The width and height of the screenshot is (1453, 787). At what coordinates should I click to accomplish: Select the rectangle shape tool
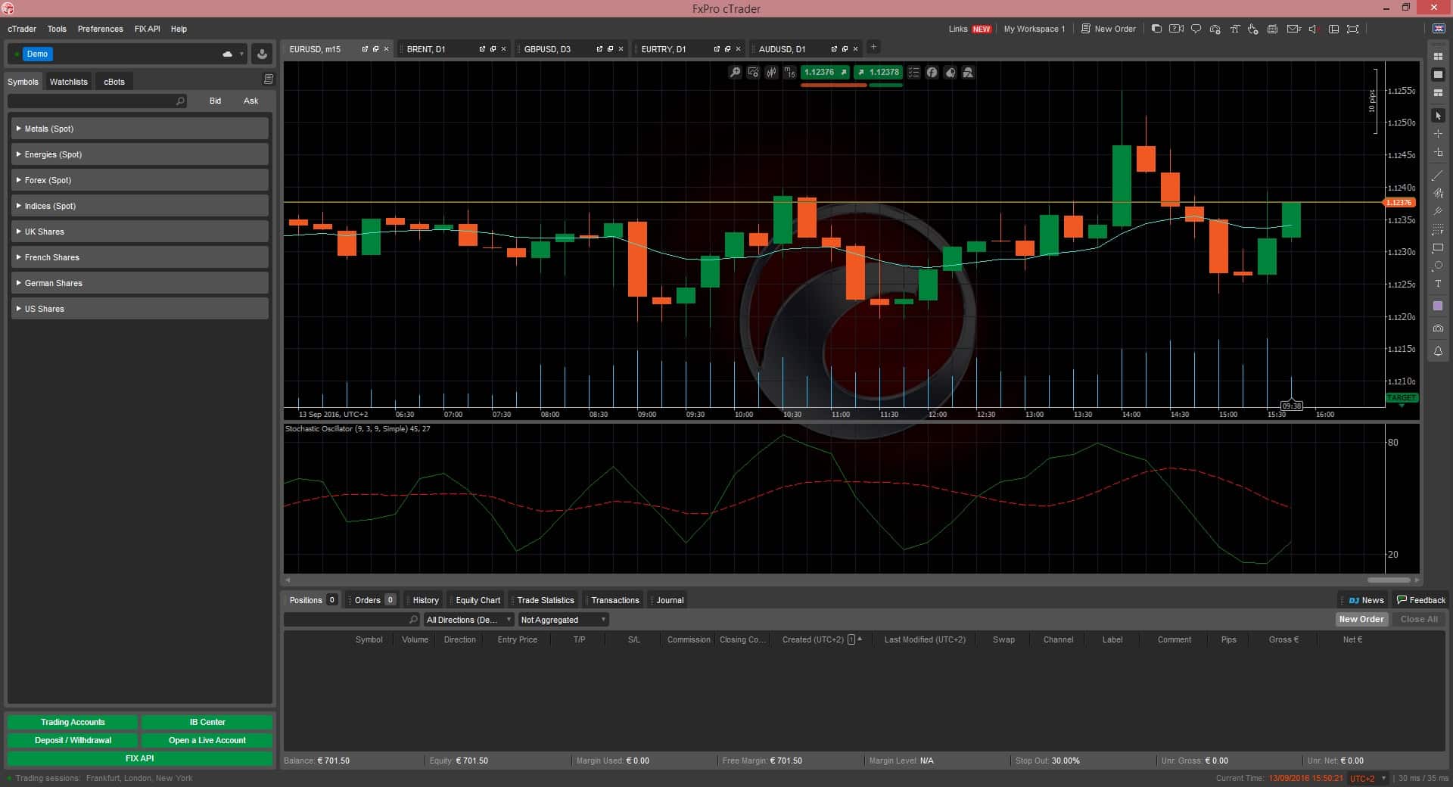pos(1438,248)
